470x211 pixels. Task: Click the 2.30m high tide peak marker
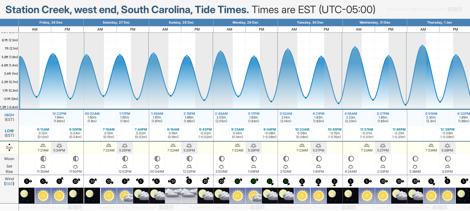[423, 46]
